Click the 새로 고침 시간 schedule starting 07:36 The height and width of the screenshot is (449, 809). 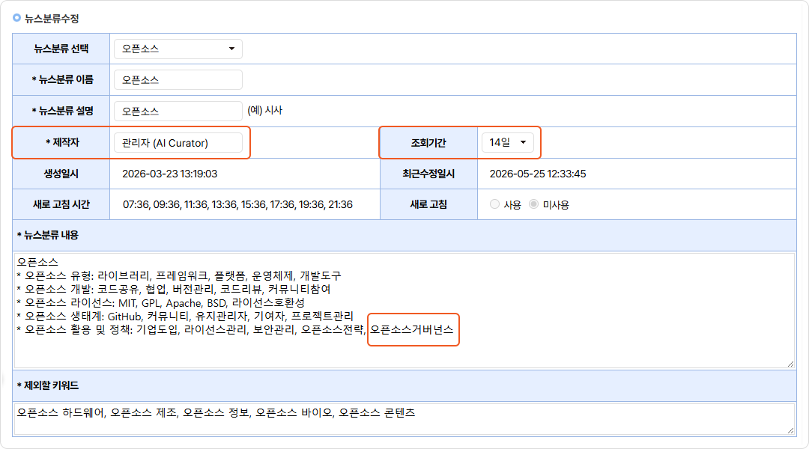pyautogui.click(x=238, y=204)
